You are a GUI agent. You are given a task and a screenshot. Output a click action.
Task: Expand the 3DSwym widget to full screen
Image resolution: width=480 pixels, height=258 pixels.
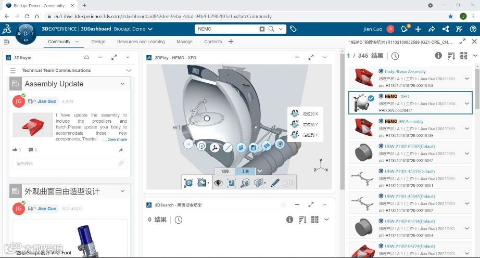pos(114,57)
